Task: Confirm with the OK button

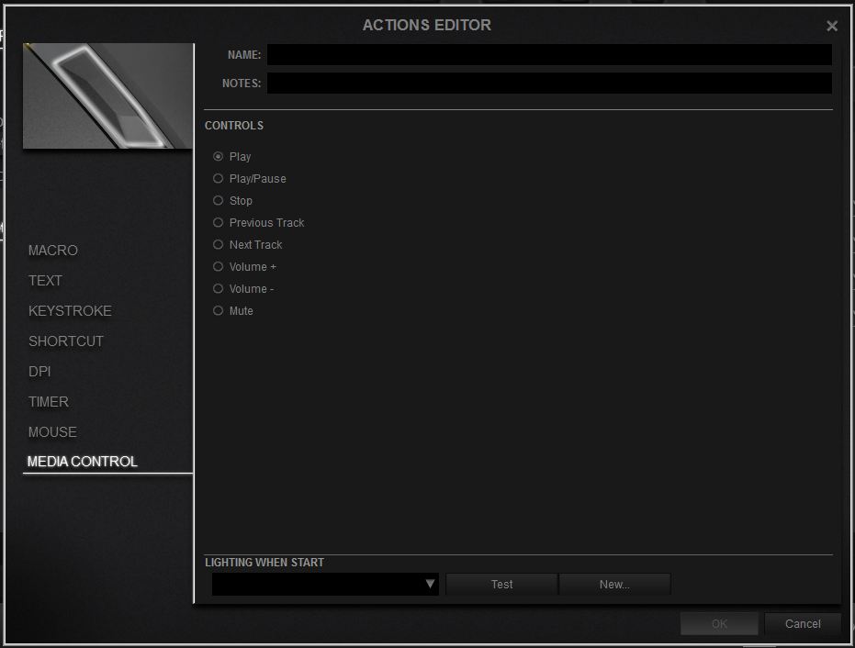Action: (719, 623)
